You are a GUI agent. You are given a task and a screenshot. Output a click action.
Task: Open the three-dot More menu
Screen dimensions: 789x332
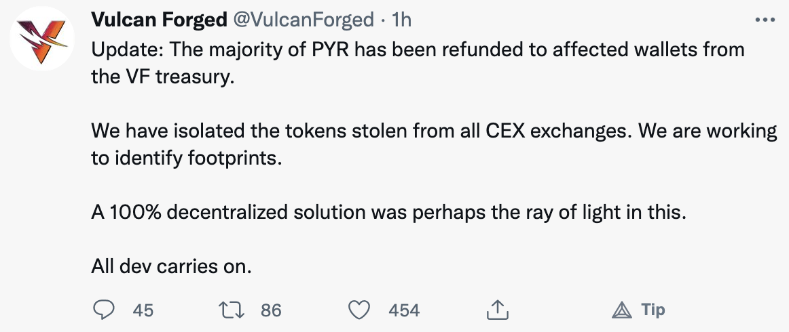point(765,20)
